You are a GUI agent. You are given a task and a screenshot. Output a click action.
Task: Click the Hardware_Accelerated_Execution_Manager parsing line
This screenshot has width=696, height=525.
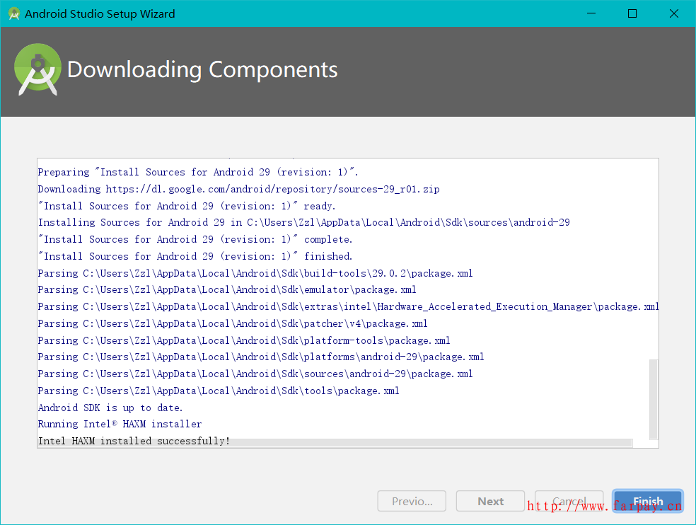348,306
